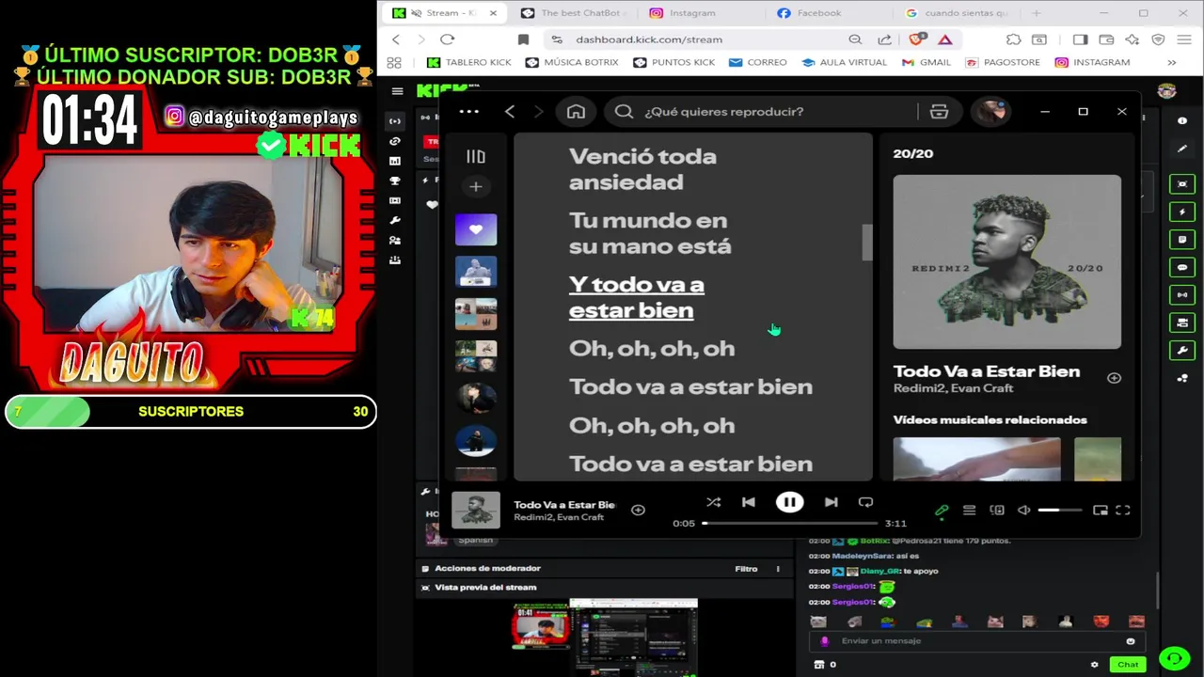The height and width of the screenshot is (677, 1204).
Task: Click Kick chat message field 'Enviar un mensaje'
Action: click(978, 641)
